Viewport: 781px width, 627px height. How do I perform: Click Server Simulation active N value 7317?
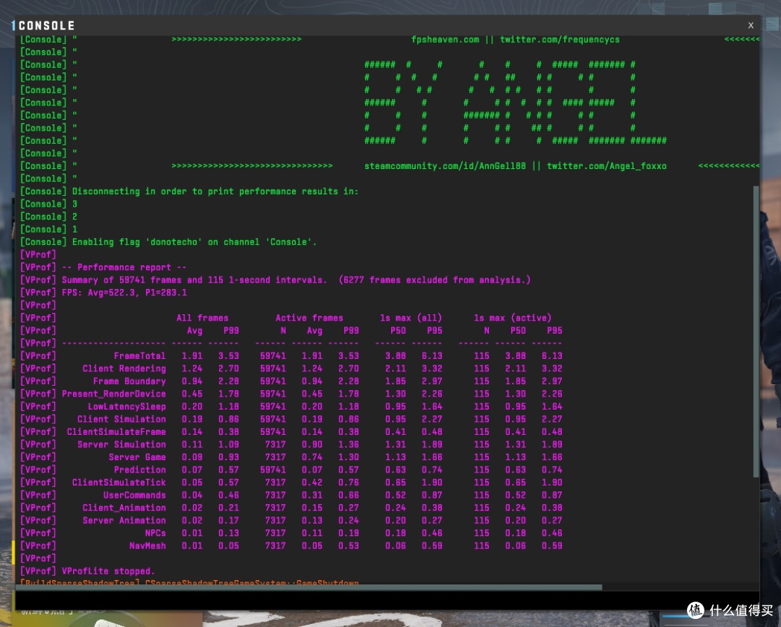coord(276,444)
